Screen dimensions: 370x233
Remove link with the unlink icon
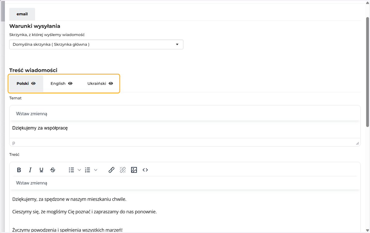[123, 170]
